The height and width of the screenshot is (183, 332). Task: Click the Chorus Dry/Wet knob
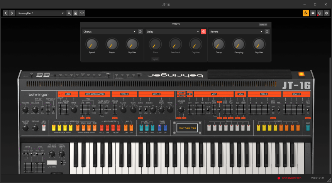[132, 44]
